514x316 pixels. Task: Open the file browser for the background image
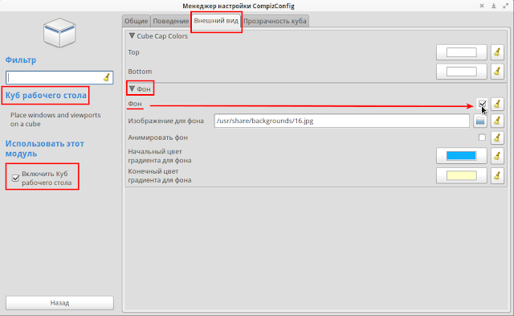point(480,121)
